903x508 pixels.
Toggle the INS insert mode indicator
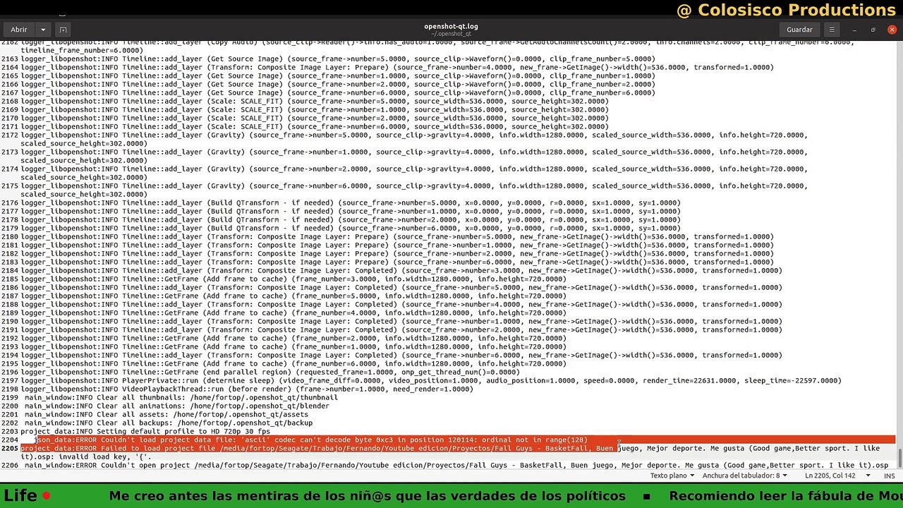coord(889,476)
